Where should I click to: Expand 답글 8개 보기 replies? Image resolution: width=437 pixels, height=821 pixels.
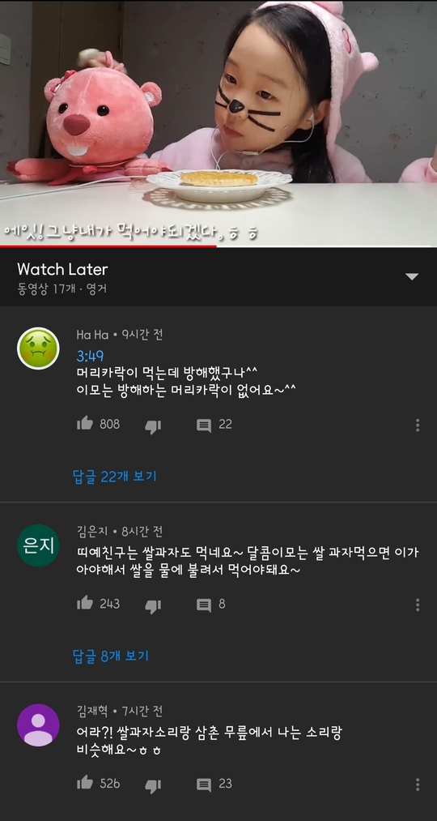click(111, 656)
